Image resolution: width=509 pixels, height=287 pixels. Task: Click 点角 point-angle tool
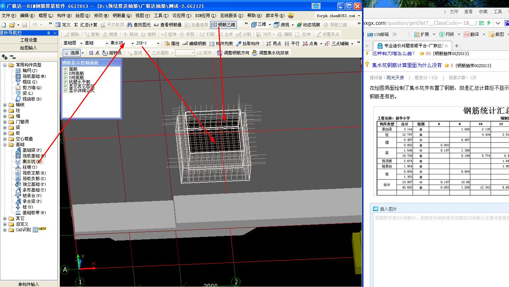[x=310, y=44]
